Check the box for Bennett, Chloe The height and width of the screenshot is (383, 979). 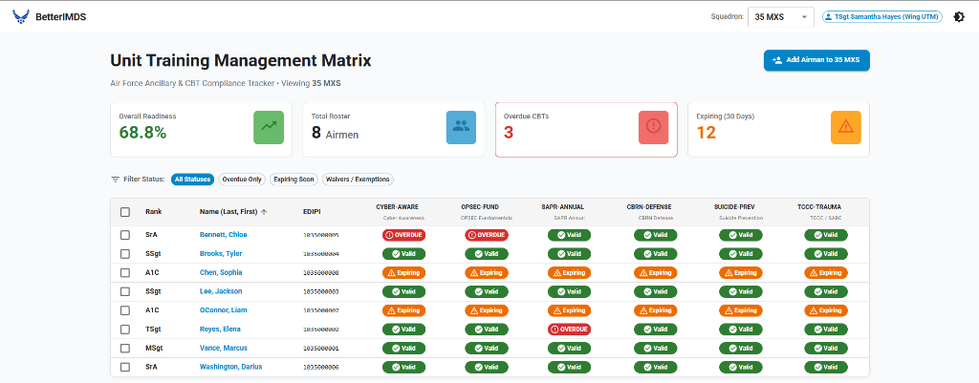click(125, 235)
